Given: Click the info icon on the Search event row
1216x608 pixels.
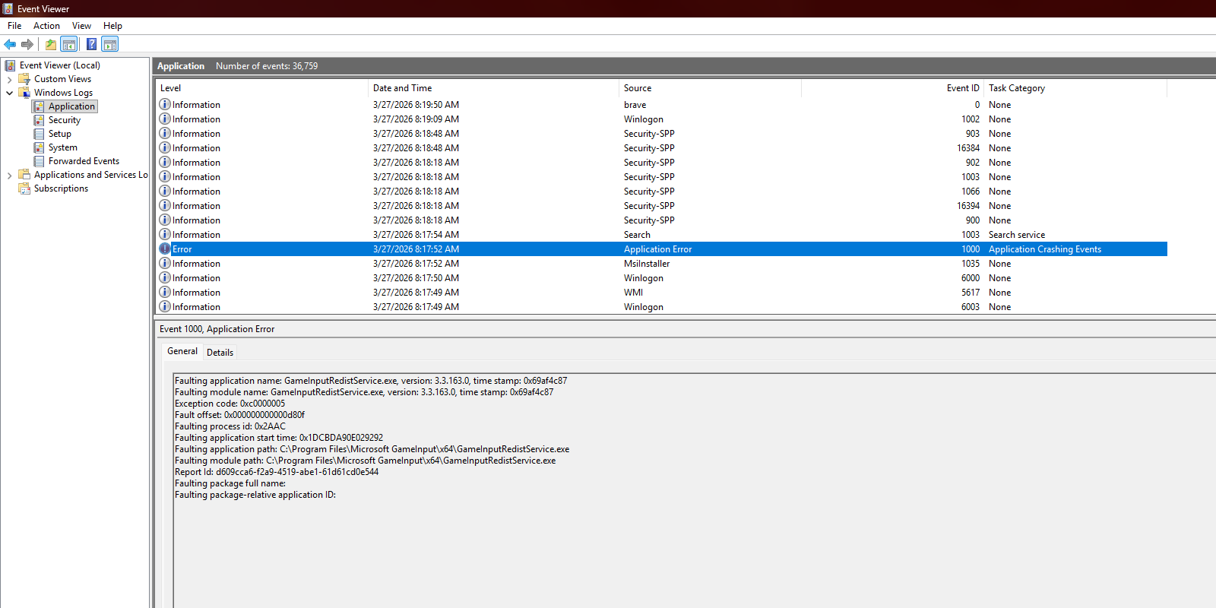Looking at the screenshot, I should [x=165, y=234].
